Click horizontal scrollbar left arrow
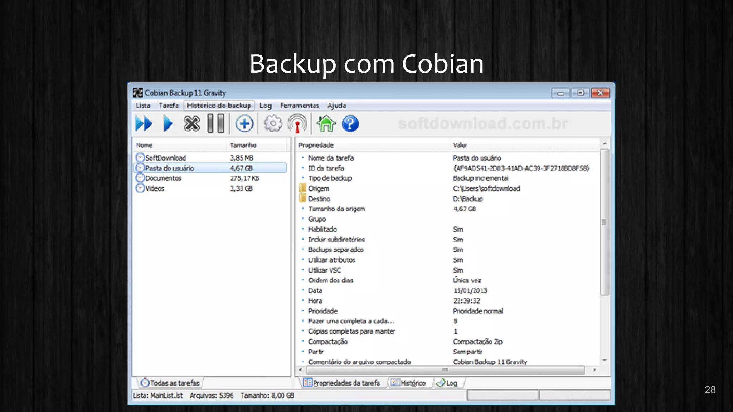 (300, 370)
